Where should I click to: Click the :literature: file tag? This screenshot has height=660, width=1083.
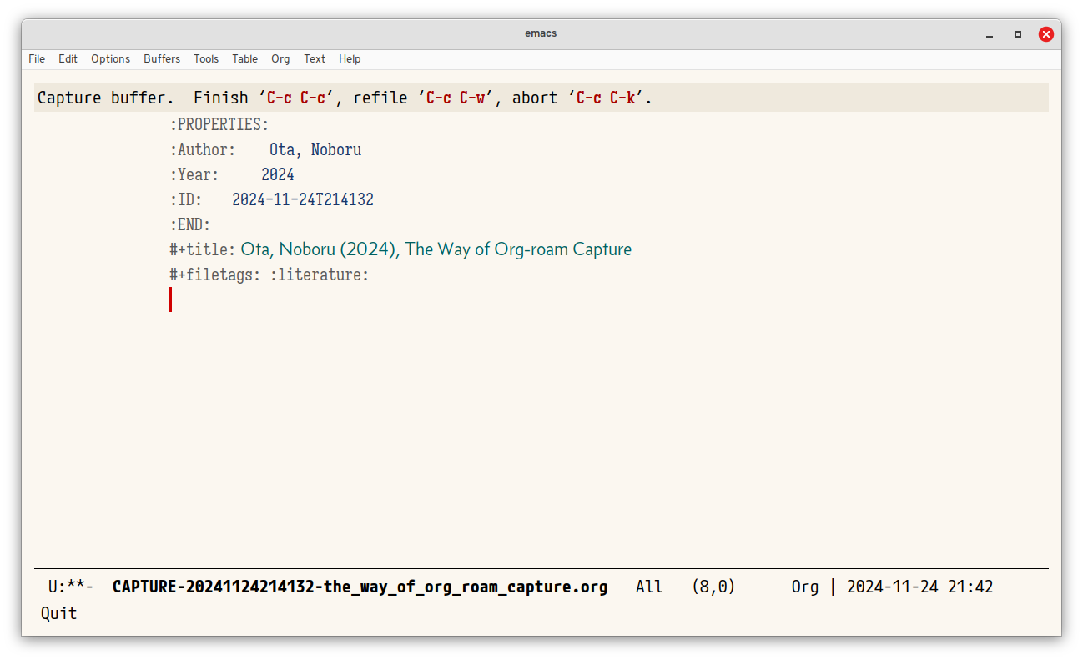coord(320,275)
